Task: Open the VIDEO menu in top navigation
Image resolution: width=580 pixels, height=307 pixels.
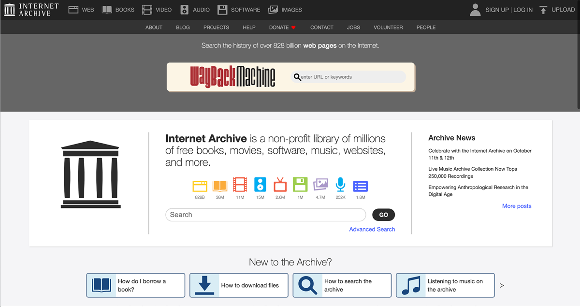Action: click(157, 10)
